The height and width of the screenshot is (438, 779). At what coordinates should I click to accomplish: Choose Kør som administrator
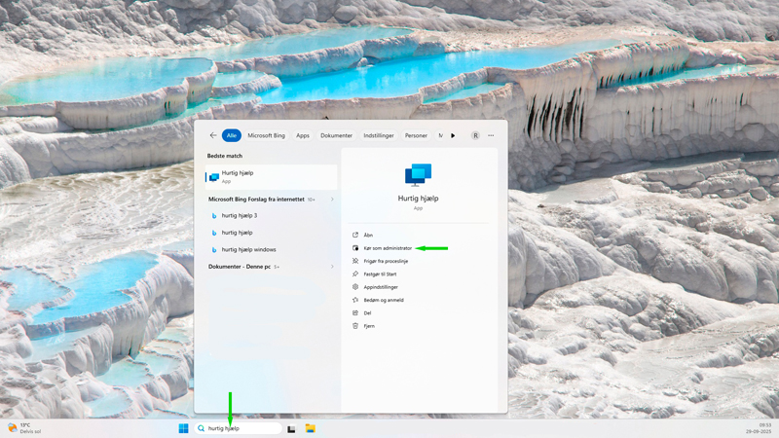pos(388,248)
